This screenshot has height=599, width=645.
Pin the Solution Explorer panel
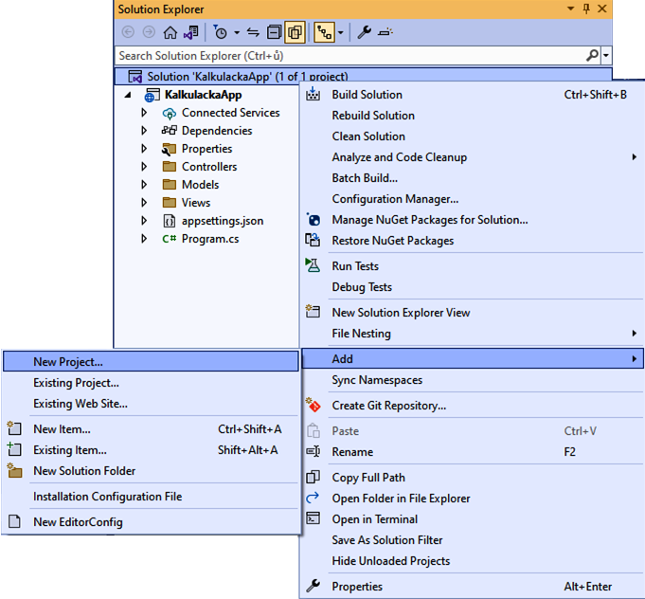pos(586,9)
